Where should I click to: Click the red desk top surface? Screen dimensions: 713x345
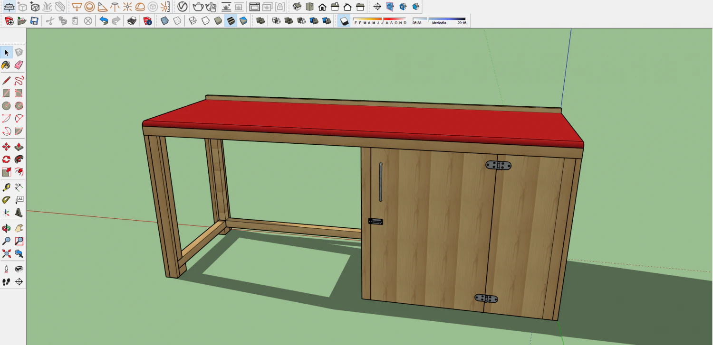click(x=361, y=121)
